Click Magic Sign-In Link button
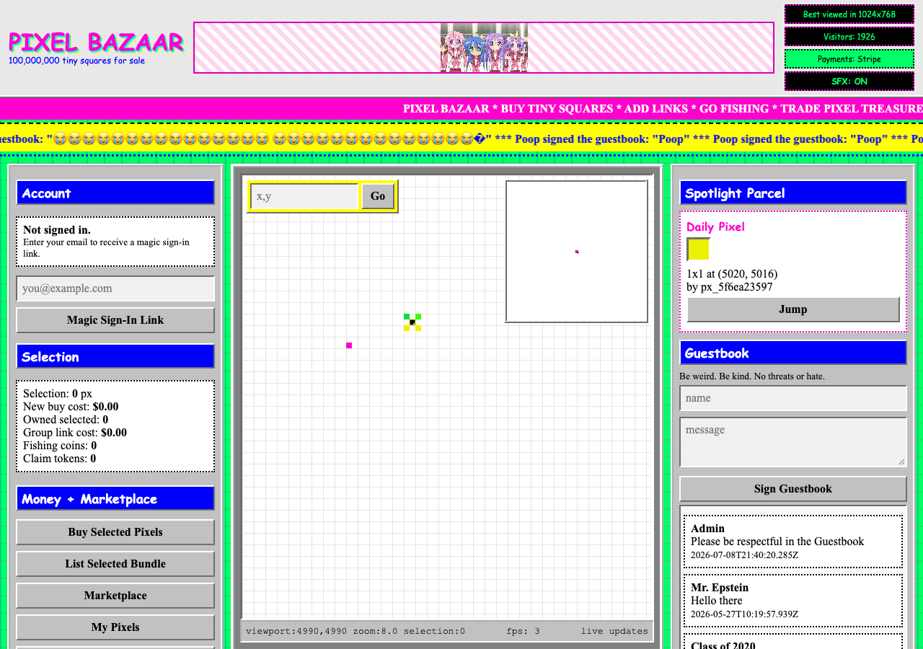The width and height of the screenshot is (923, 649). tap(115, 320)
